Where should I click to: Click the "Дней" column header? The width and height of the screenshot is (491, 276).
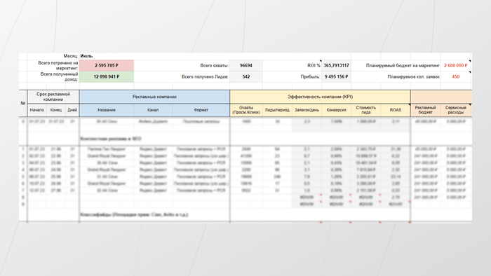coord(72,110)
